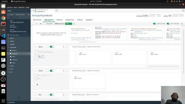Viewport: 185px width, 104px height.
Task: Use horizontal scrollbar under $group output
Action: click(x=162, y=66)
